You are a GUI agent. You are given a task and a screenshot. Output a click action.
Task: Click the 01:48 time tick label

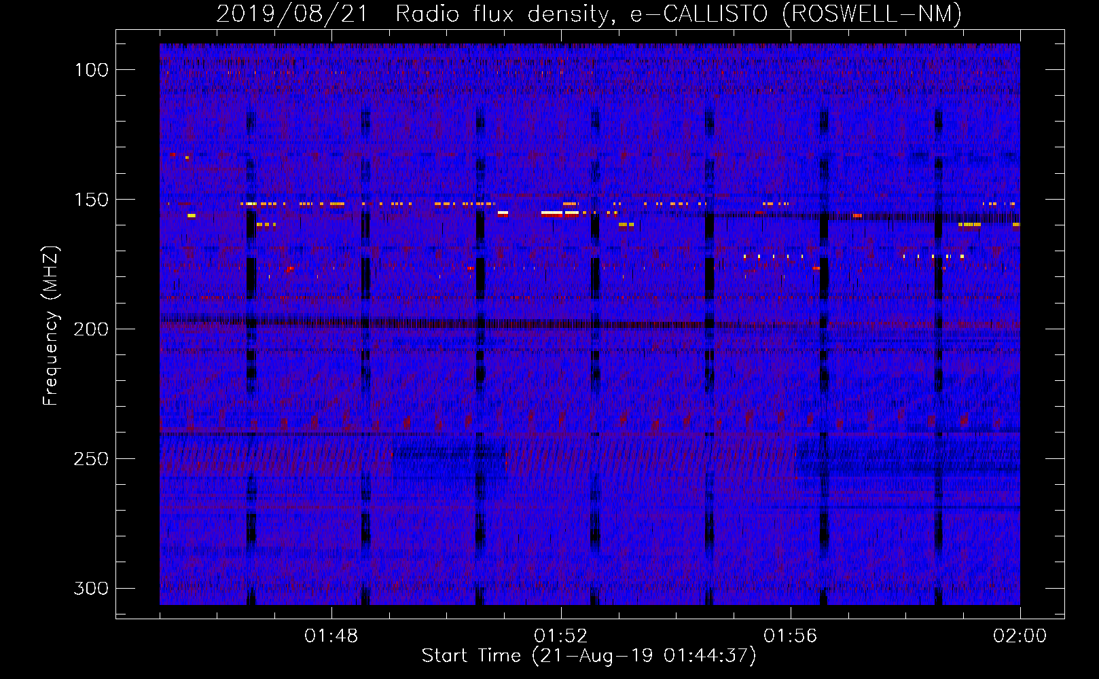(331, 636)
